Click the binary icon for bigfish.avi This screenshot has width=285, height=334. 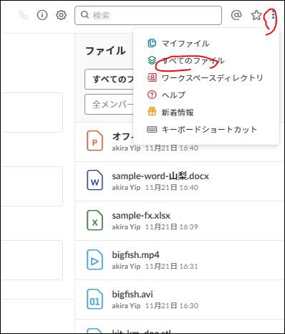[95, 299]
